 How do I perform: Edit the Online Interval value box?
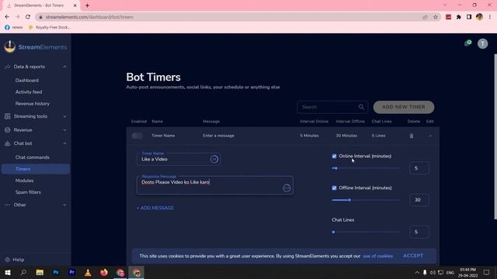[419, 168]
